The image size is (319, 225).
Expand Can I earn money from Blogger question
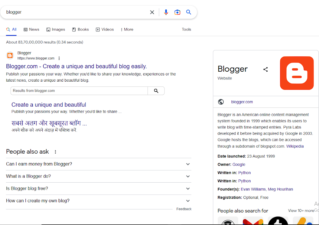coord(99,164)
